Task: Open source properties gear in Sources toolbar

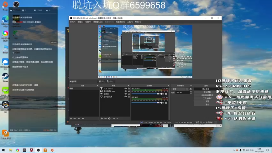Action: coord(109,118)
